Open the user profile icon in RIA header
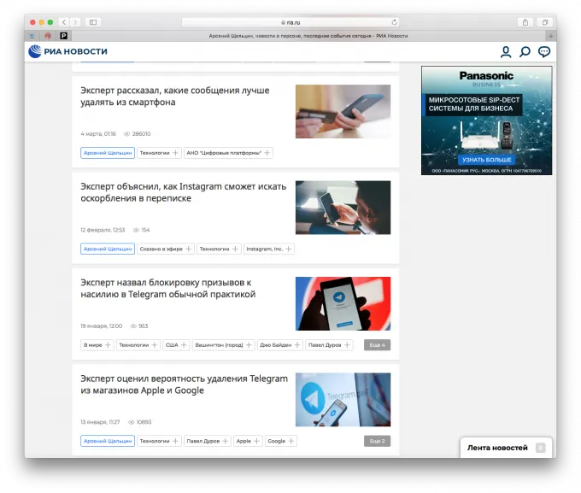The image size is (581, 493). click(506, 52)
